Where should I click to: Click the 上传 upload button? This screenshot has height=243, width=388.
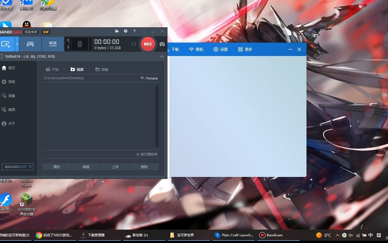115,167
